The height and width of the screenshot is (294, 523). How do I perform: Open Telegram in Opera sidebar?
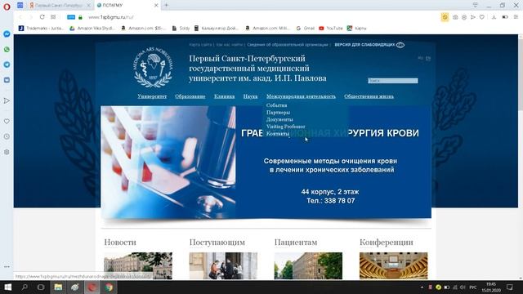click(7, 65)
